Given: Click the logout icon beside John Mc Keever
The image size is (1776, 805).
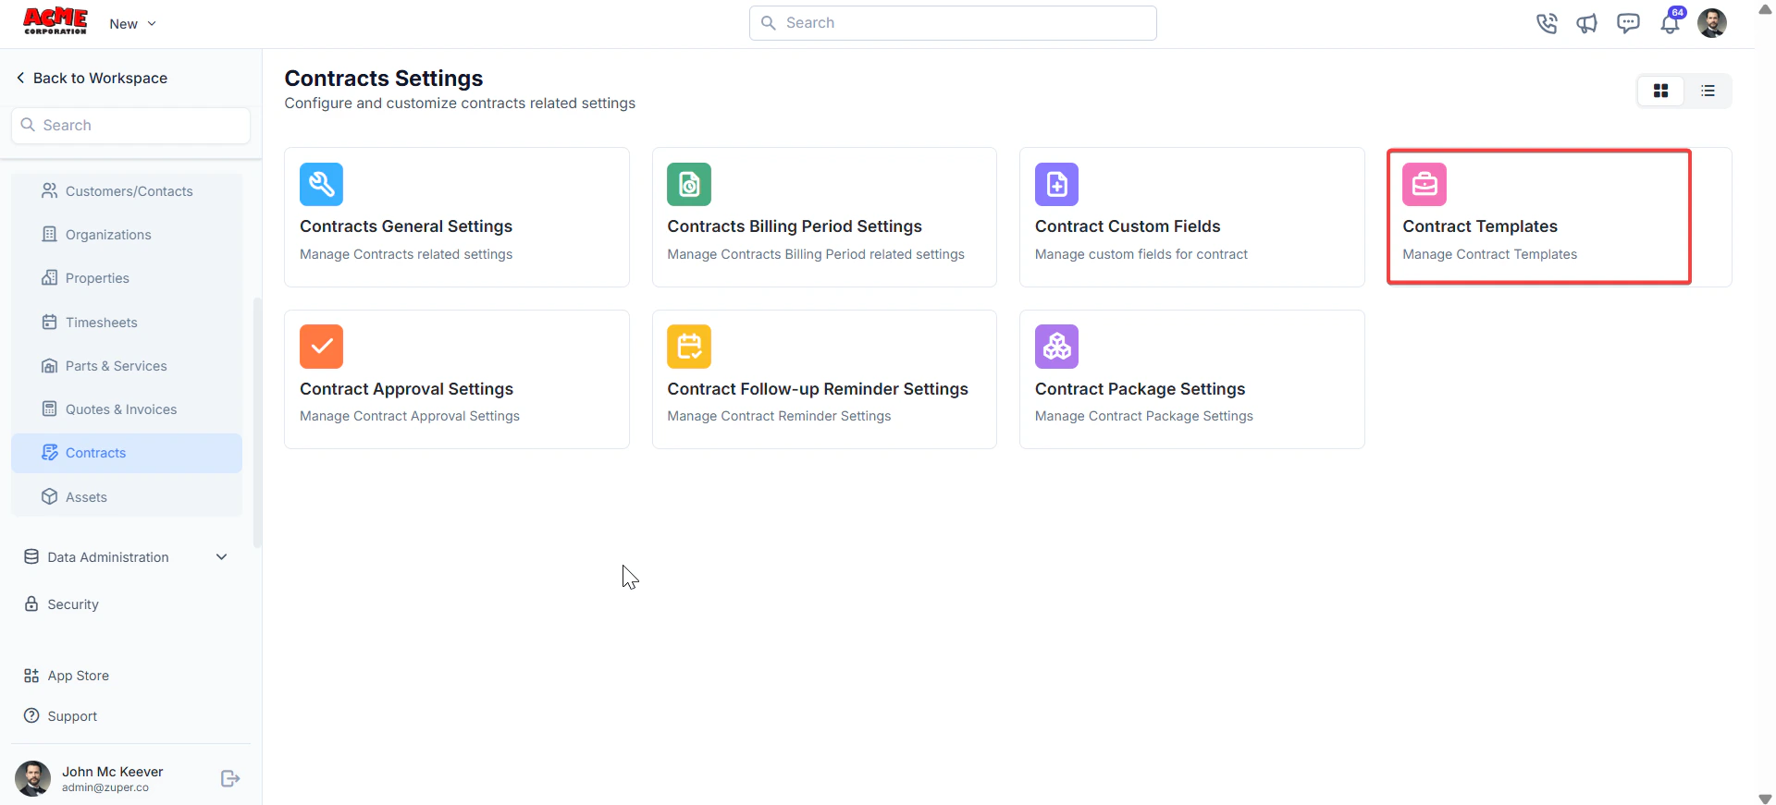Looking at the screenshot, I should (x=230, y=779).
